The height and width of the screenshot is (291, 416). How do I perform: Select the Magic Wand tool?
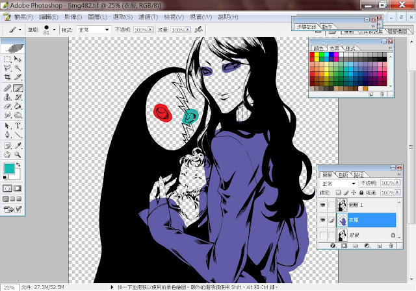(18, 68)
